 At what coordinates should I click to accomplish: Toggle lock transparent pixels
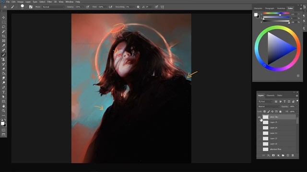[x=264, y=111]
